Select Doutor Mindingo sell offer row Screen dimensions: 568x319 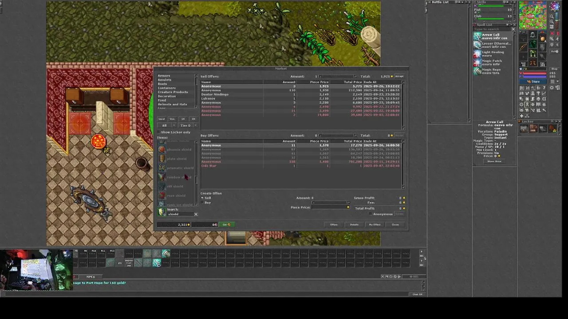pyautogui.click(x=301, y=94)
